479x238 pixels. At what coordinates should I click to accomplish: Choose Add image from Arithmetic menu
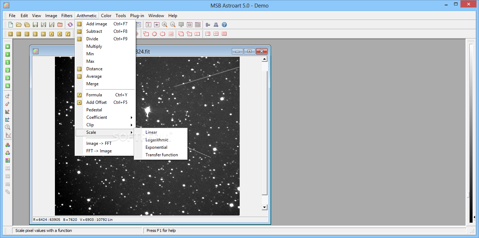click(105, 24)
